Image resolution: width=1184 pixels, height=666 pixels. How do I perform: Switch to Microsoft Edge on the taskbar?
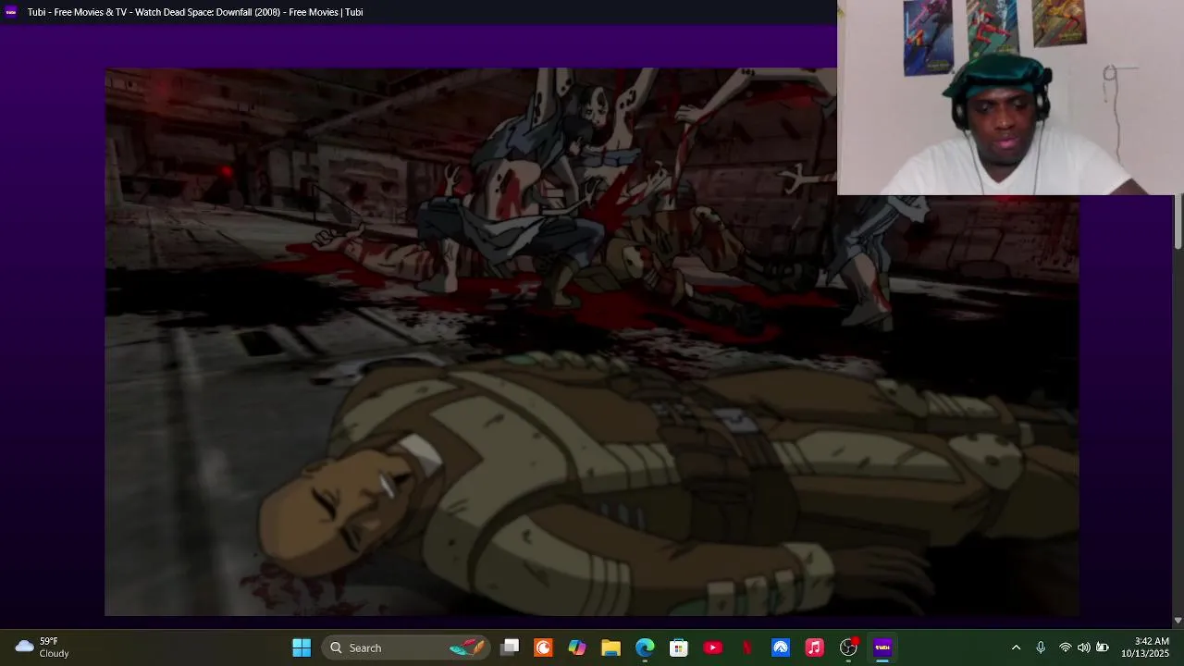tap(645, 647)
